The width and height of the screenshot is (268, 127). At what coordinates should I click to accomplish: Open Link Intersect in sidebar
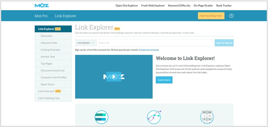click(53, 91)
